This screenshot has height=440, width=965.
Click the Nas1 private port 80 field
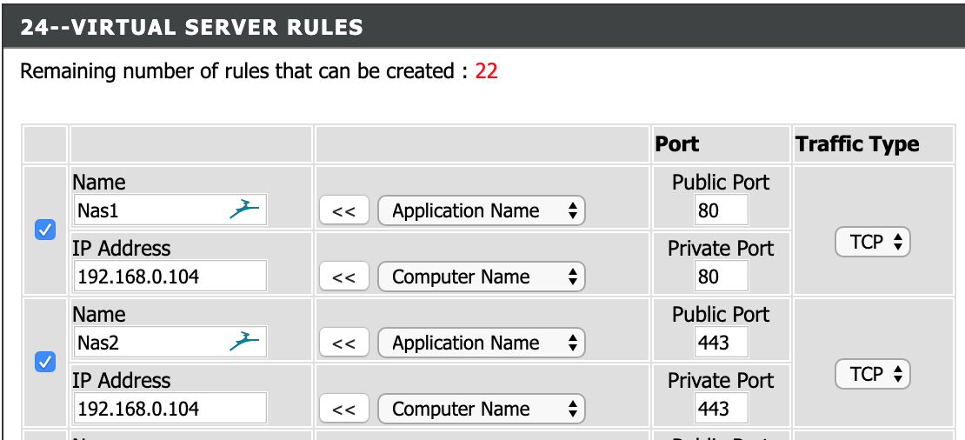(722, 276)
